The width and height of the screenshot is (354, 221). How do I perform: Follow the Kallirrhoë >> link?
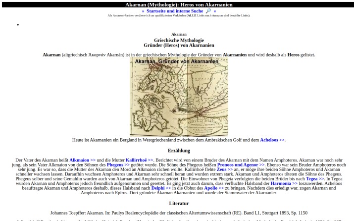click(x=139, y=160)
